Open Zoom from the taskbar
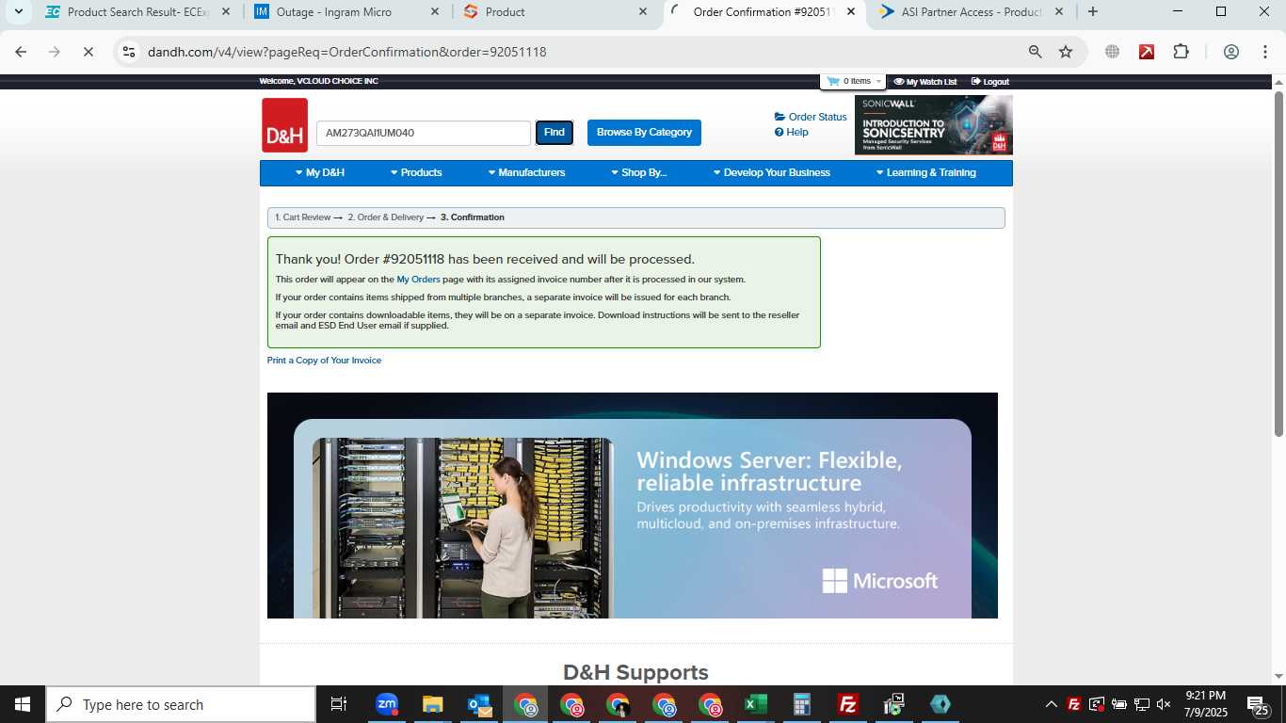 click(386, 704)
